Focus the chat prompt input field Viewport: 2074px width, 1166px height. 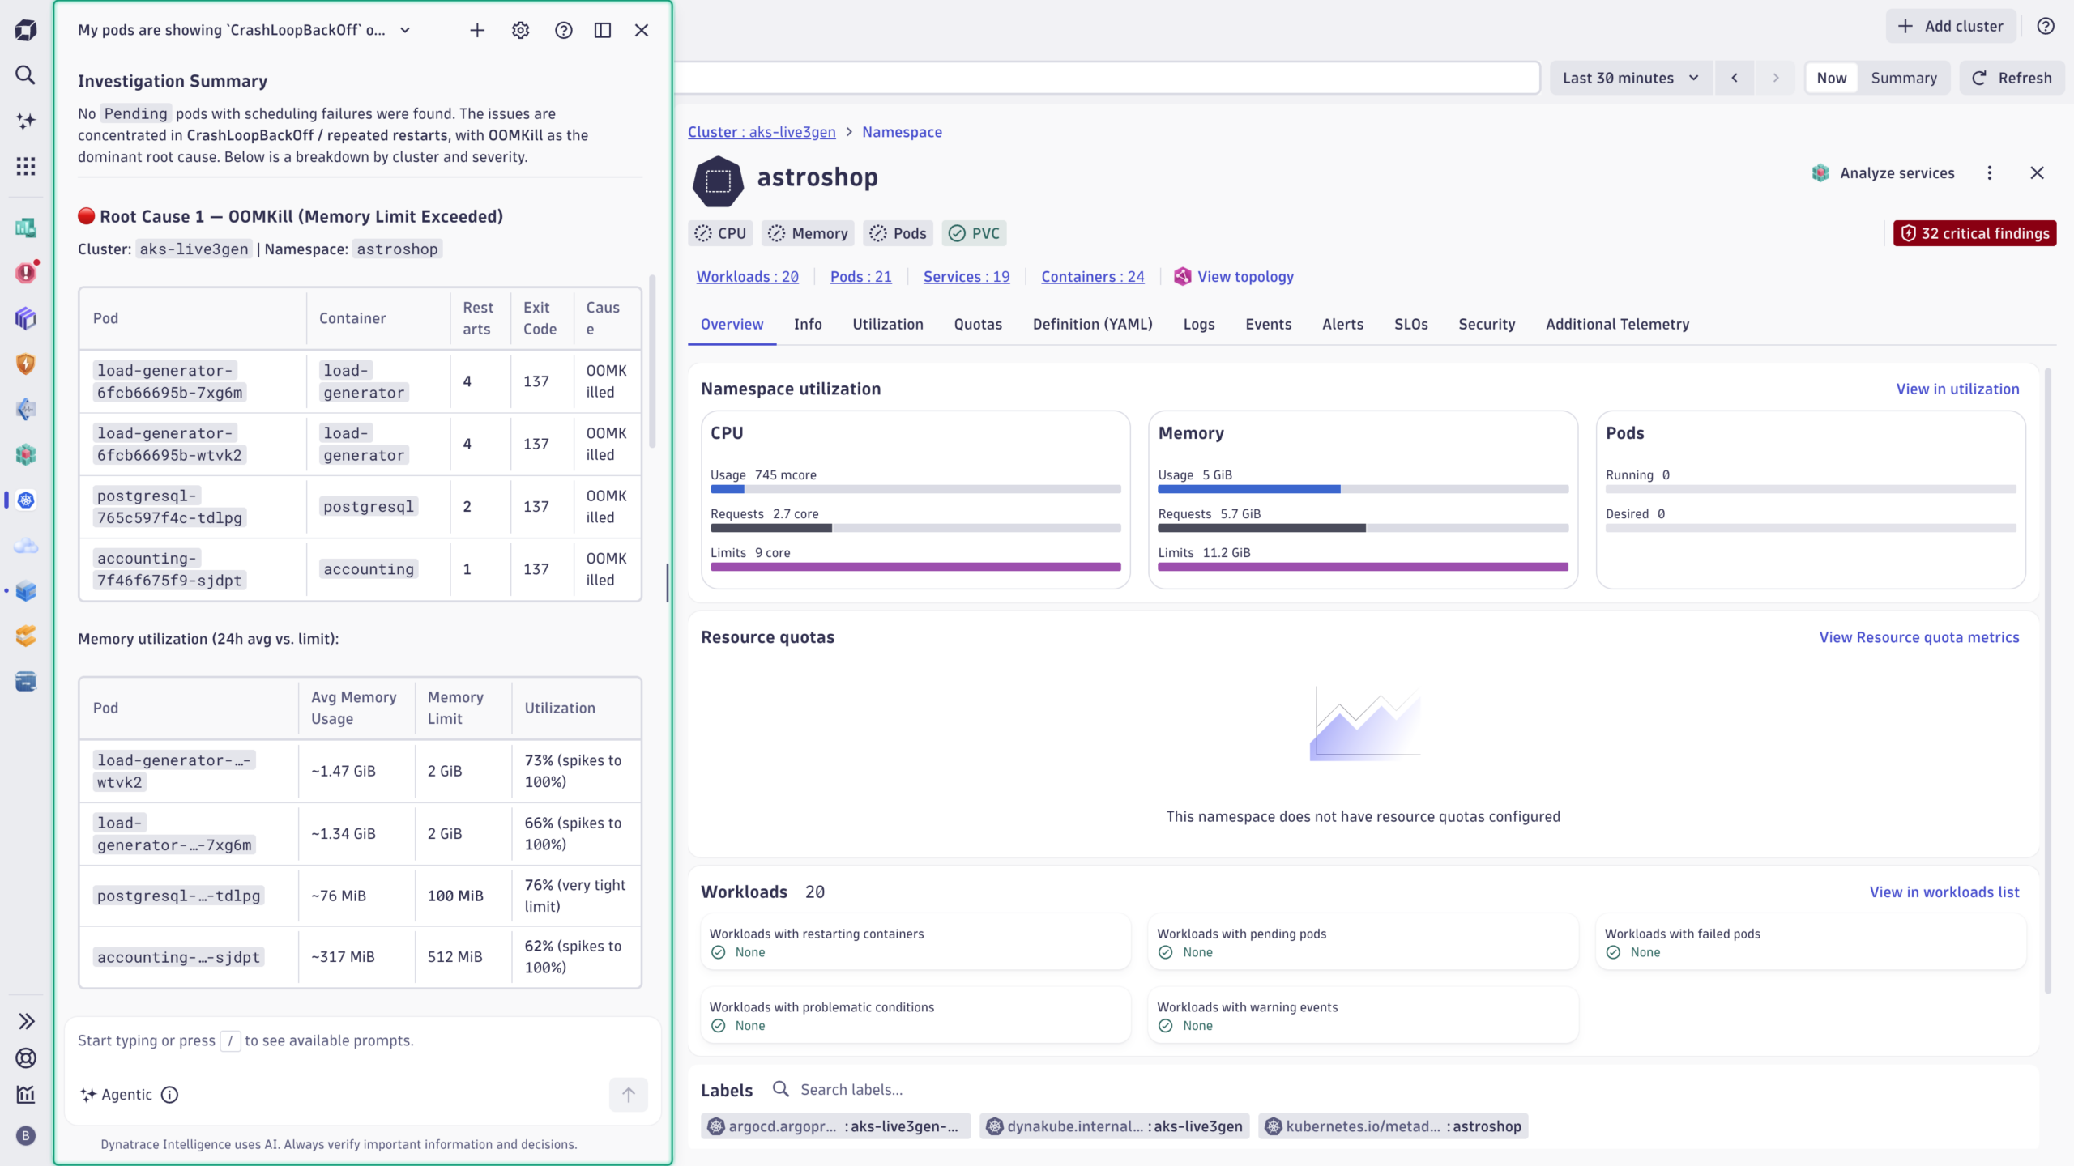point(363,1040)
